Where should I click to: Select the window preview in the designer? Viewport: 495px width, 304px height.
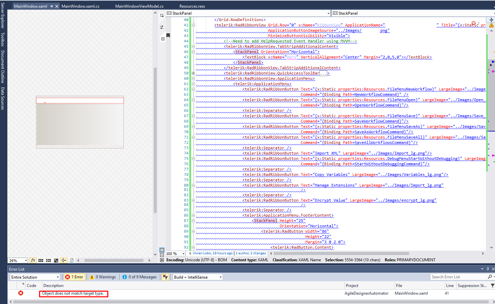pyautogui.click(x=80, y=122)
